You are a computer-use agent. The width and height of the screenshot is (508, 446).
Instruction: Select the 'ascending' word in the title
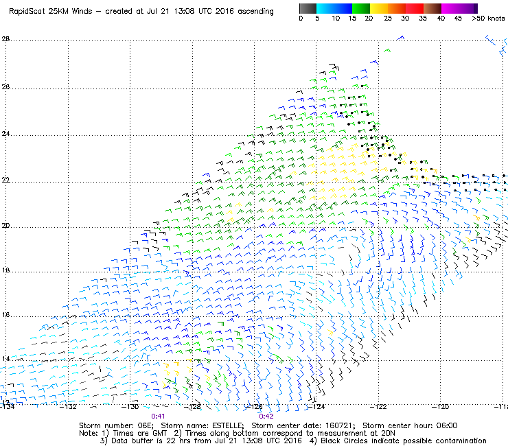pyautogui.click(x=255, y=12)
